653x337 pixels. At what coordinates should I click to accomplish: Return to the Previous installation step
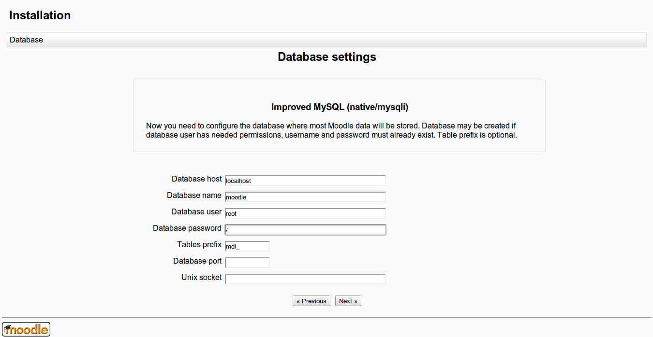[x=312, y=301]
